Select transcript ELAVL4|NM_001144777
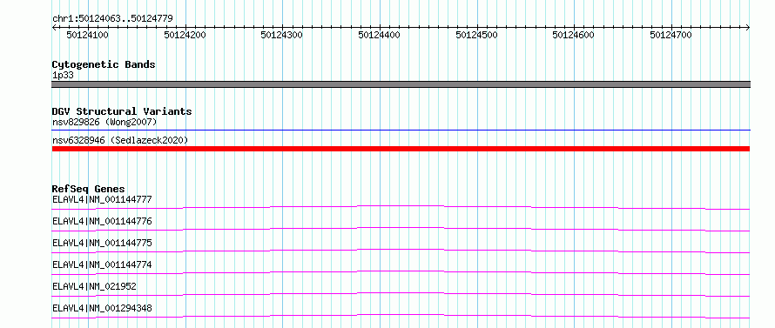The height and width of the screenshot is (328, 775). [x=102, y=199]
